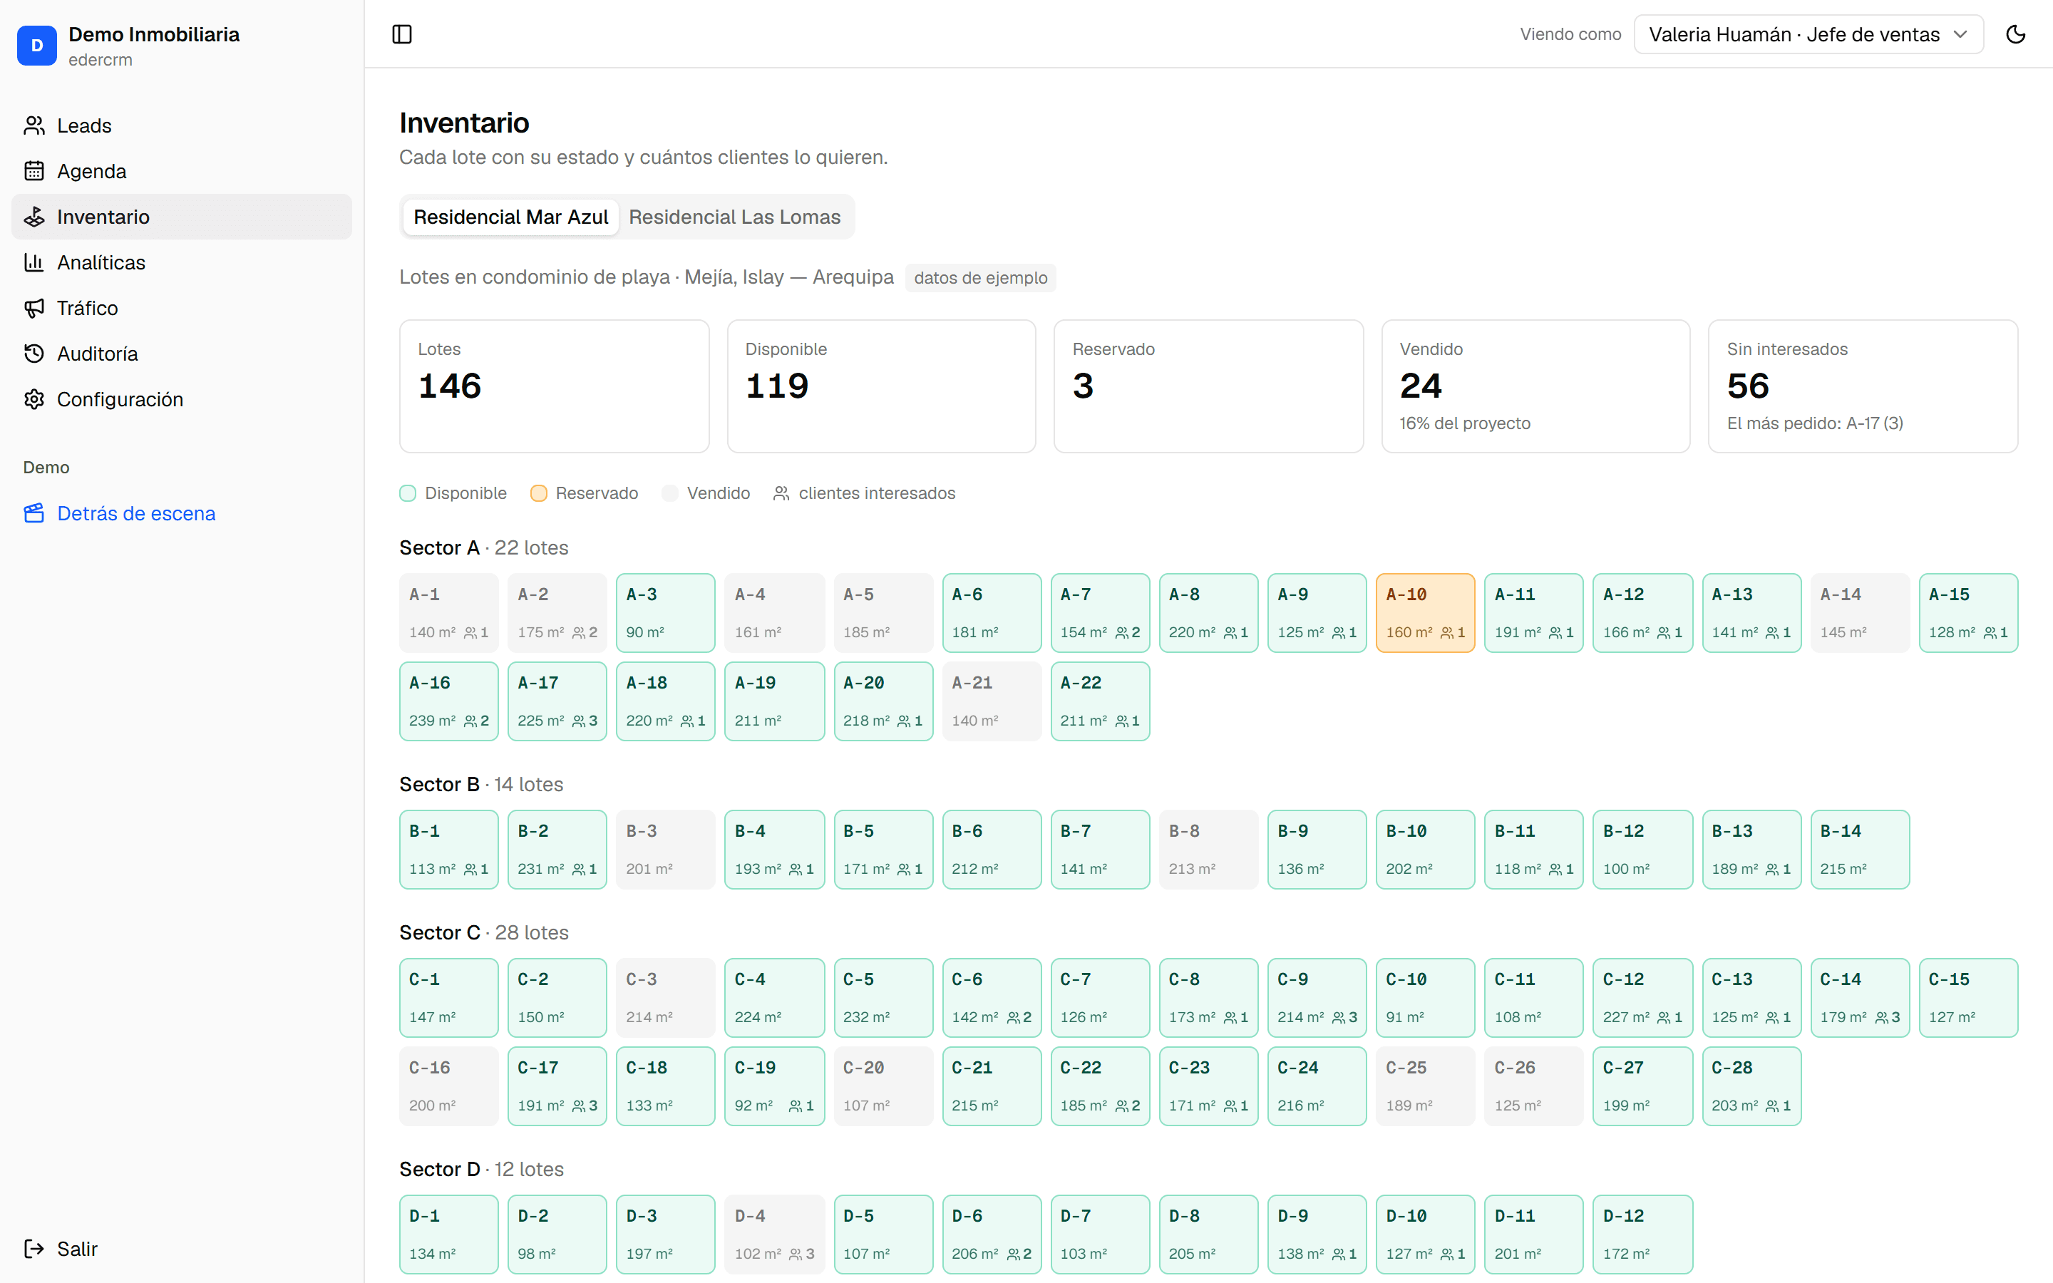Click interested clients icon on lot B-2
This screenshot has width=2053, height=1283.
[579, 869]
